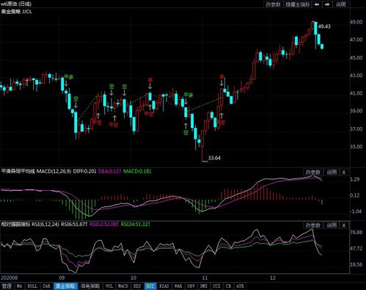This screenshot has width=366, height=290.
Task: Select the 海龟策略 strategy tab
Action: click(90, 286)
